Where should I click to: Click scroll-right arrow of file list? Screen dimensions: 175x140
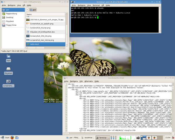point(64,48)
